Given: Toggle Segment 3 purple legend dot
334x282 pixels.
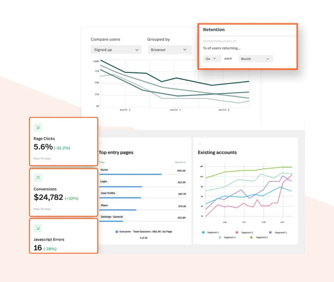Looking at the screenshot, I should (270, 232).
